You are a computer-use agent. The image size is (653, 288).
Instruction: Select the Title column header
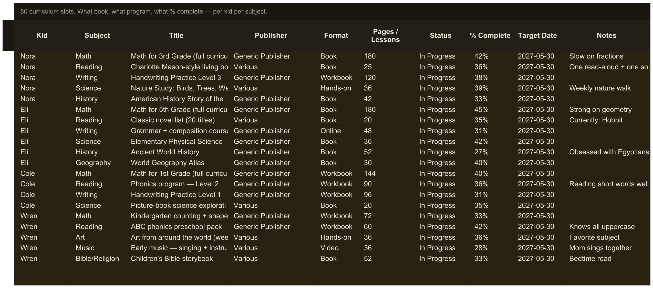pyautogui.click(x=176, y=36)
